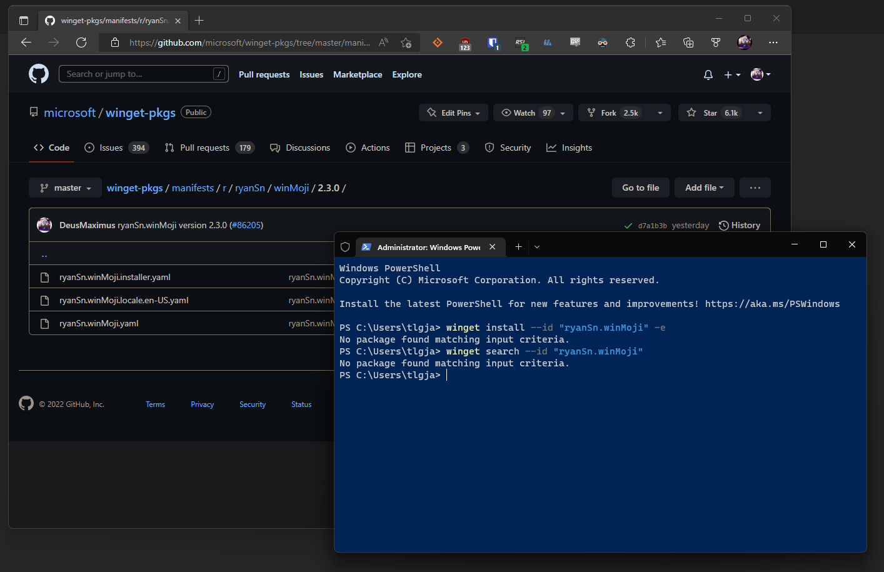The height and width of the screenshot is (572, 884).
Task: Open Edge Collections from the toolbar
Action: (688, 43)
